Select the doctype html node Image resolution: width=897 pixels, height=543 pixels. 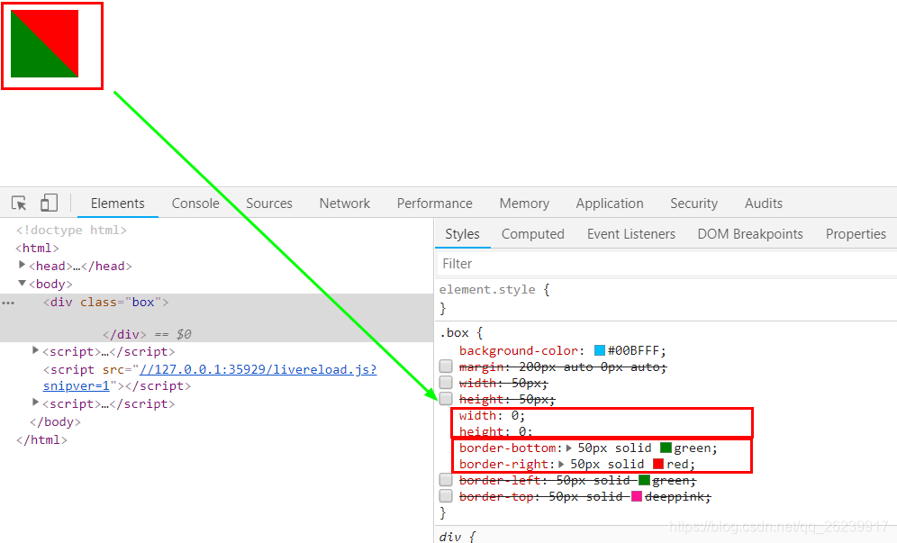click(x=71, y=230)
